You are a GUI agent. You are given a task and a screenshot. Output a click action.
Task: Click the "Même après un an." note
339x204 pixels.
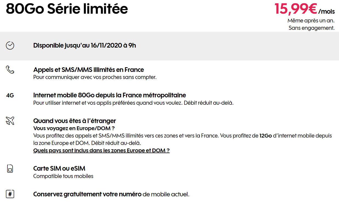tap(311, 21)
